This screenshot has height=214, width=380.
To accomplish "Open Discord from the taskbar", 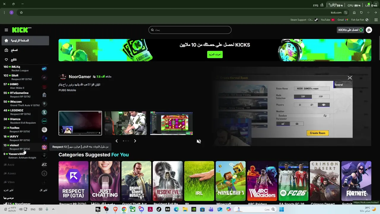I will (141, 210).
